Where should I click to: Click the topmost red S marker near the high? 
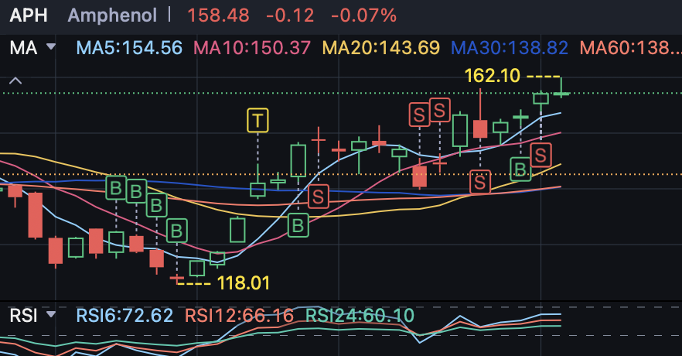440,110
